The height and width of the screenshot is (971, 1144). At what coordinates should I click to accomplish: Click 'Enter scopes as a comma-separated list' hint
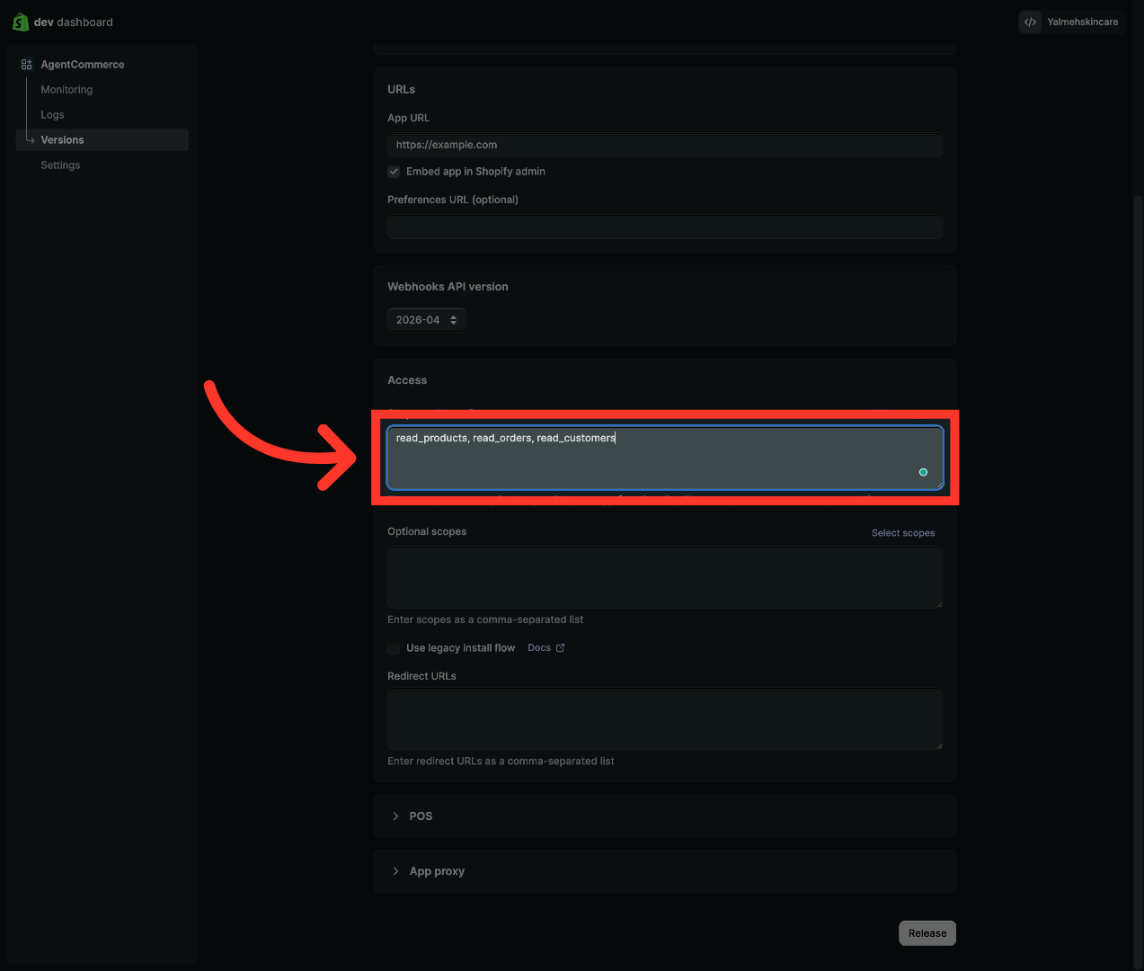pyautogui.click(x=485, y=620)
